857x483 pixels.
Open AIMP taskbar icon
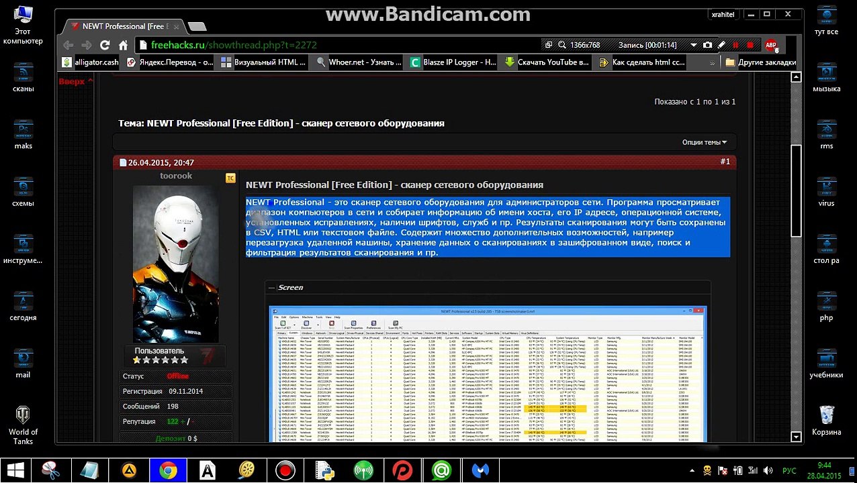click(x=129, y=470)
